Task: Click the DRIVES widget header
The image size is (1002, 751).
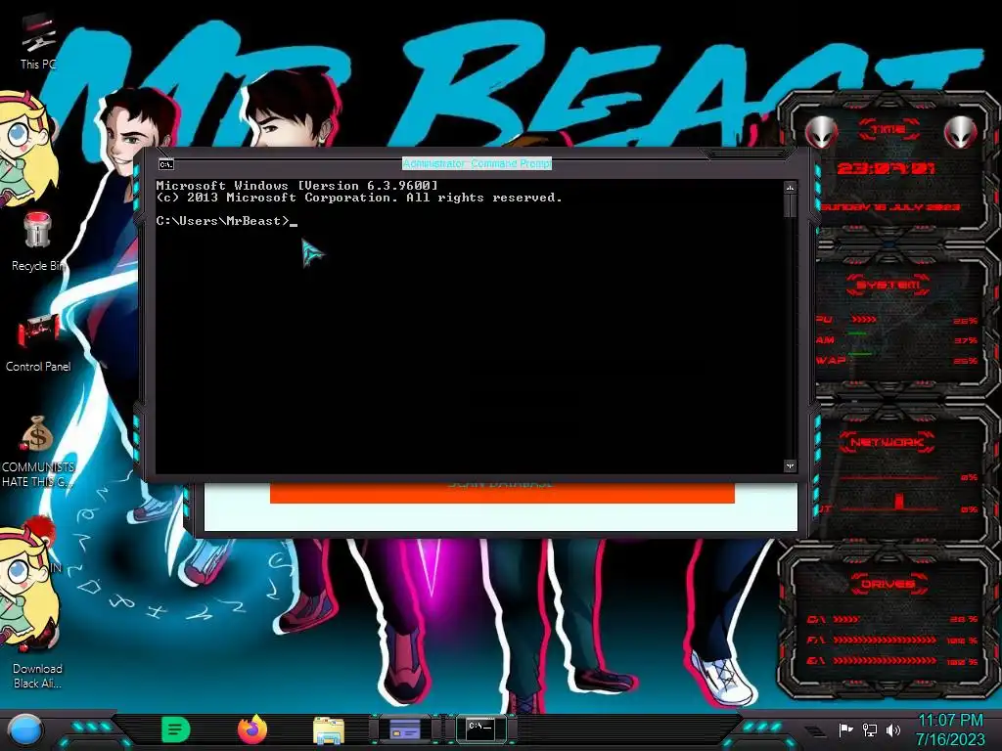Action: pyautogui.click(x=888, y=584)
